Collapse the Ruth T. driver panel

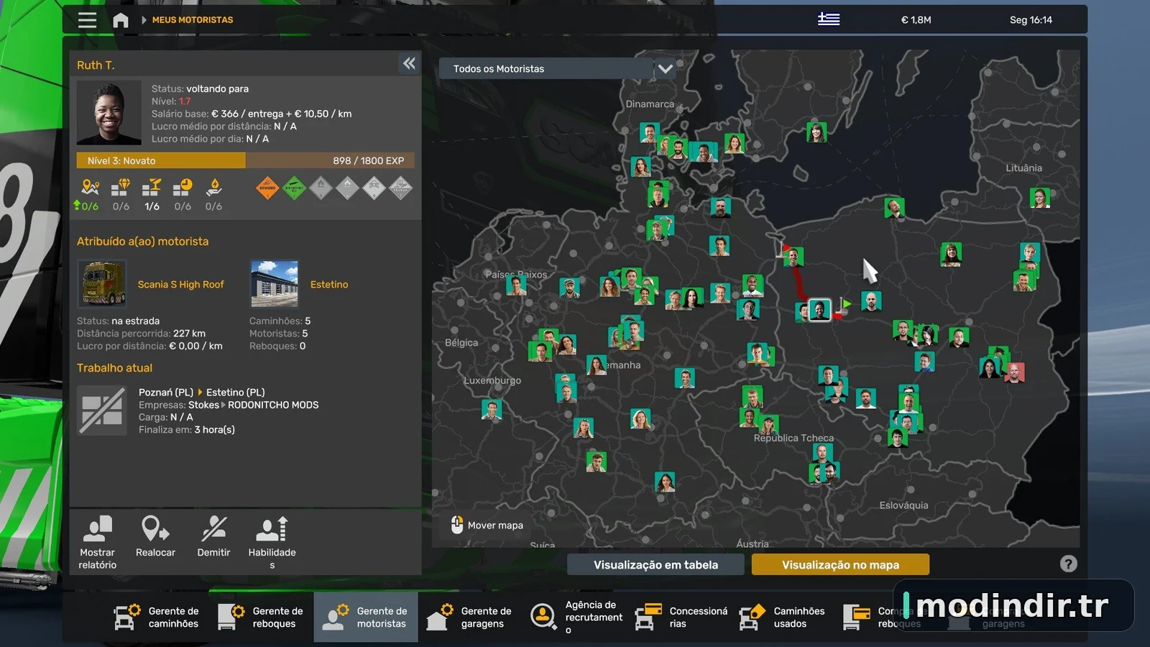pyautogui.click(x=409, y=64)
